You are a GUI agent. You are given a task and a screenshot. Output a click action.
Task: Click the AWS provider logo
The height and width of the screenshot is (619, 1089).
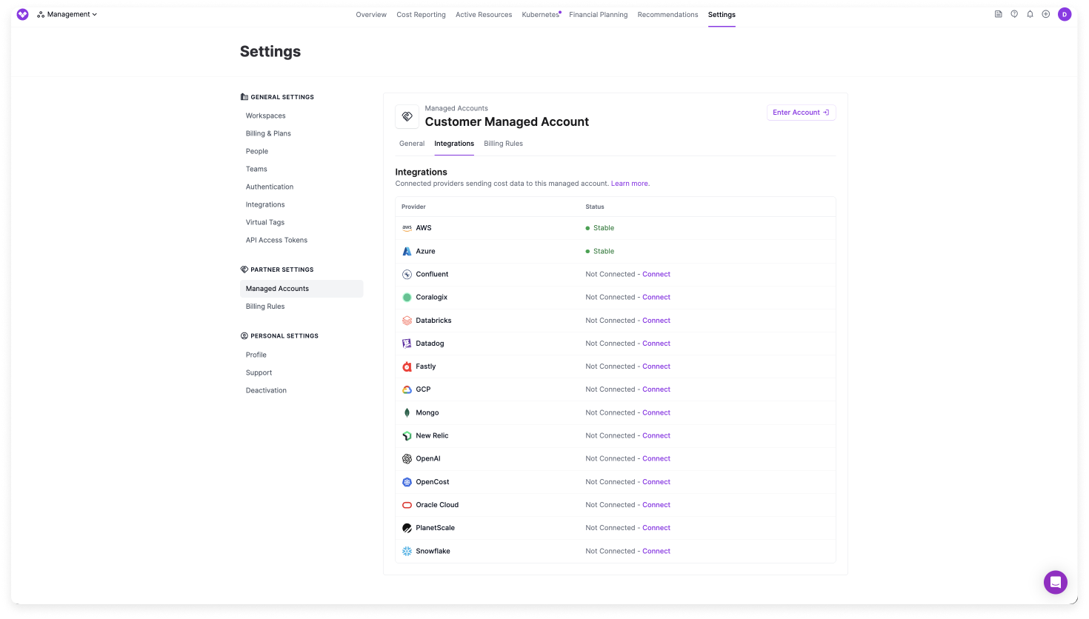pos(407,228)
